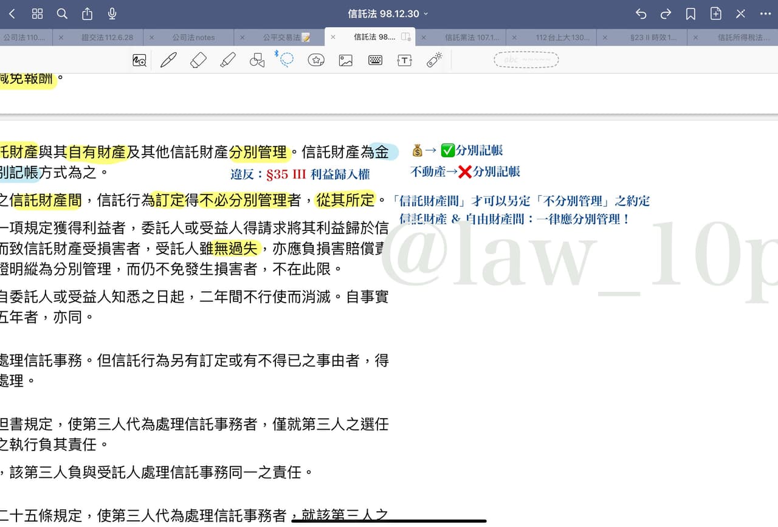Viewport: 778px width, 527px height.
Task: Open the search magnifier
Action: 62,13
